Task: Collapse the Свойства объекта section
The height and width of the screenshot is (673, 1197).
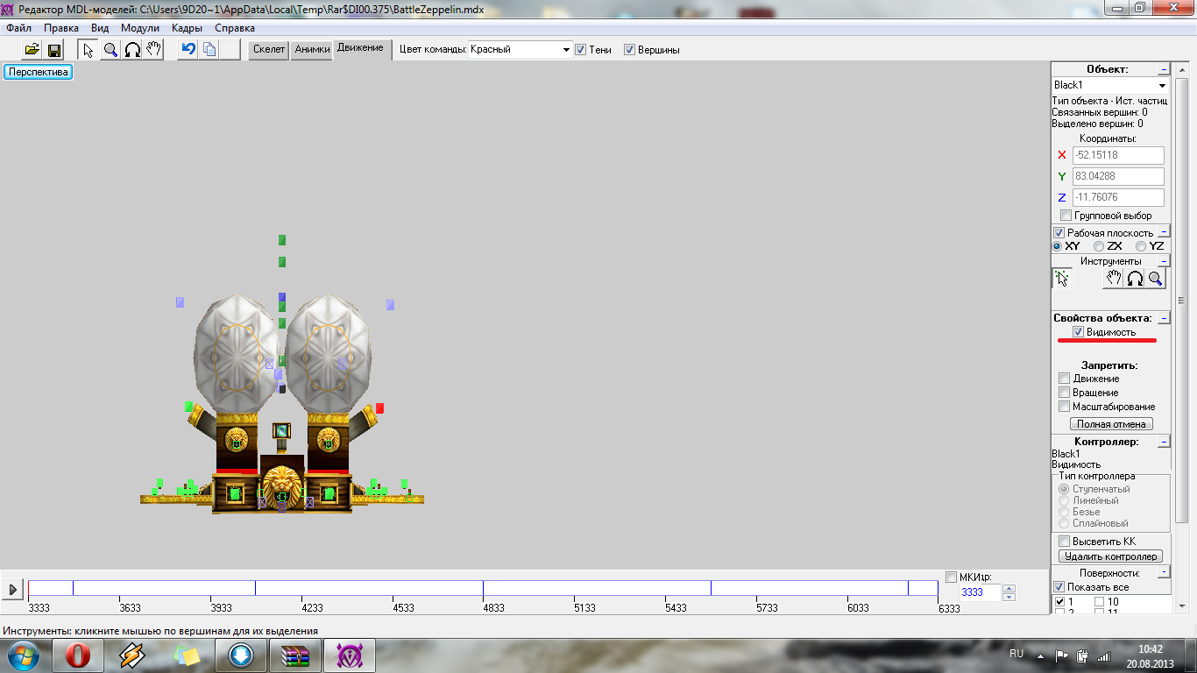Action: point(1164,318)
